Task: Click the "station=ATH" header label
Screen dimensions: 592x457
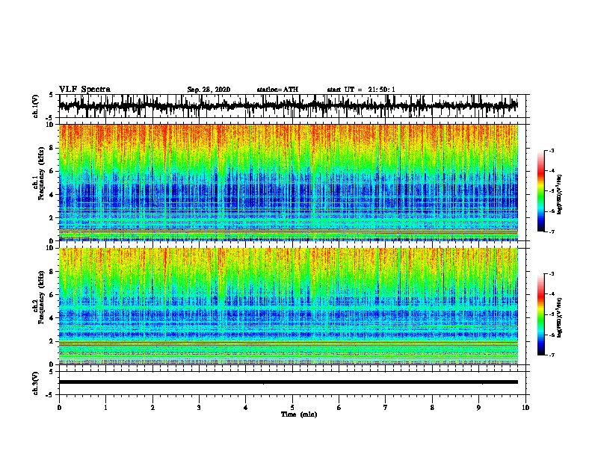Action: 277,90
